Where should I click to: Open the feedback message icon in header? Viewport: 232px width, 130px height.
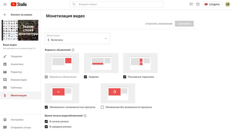tap(191, 4)
